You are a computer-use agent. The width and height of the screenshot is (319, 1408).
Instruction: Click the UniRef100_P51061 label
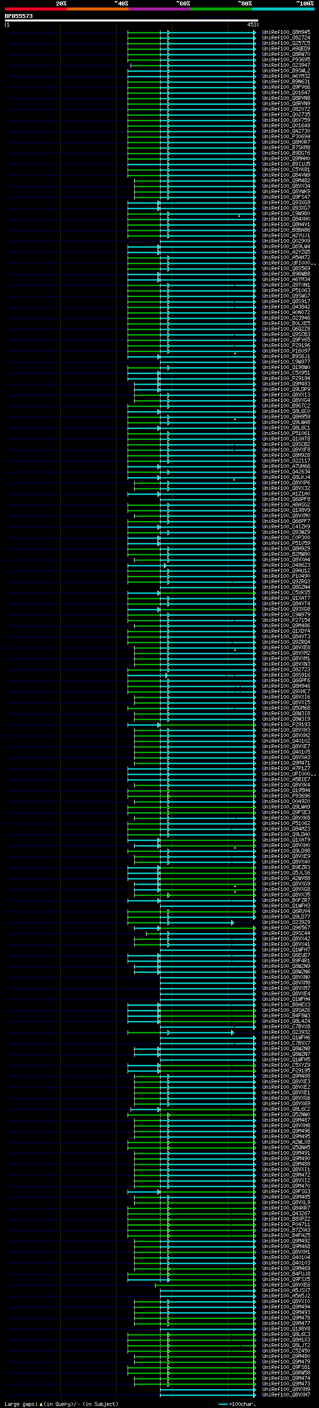(286, 433)
